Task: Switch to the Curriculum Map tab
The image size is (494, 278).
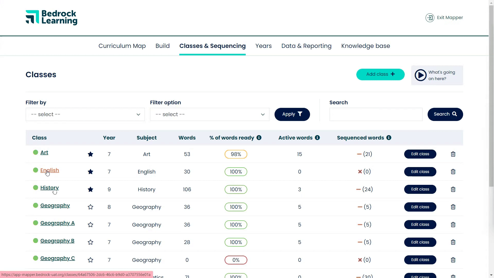Action: coord(122,46)
